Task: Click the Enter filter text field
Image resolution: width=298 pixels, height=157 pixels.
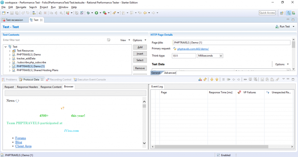Action: tap(54, 40)
